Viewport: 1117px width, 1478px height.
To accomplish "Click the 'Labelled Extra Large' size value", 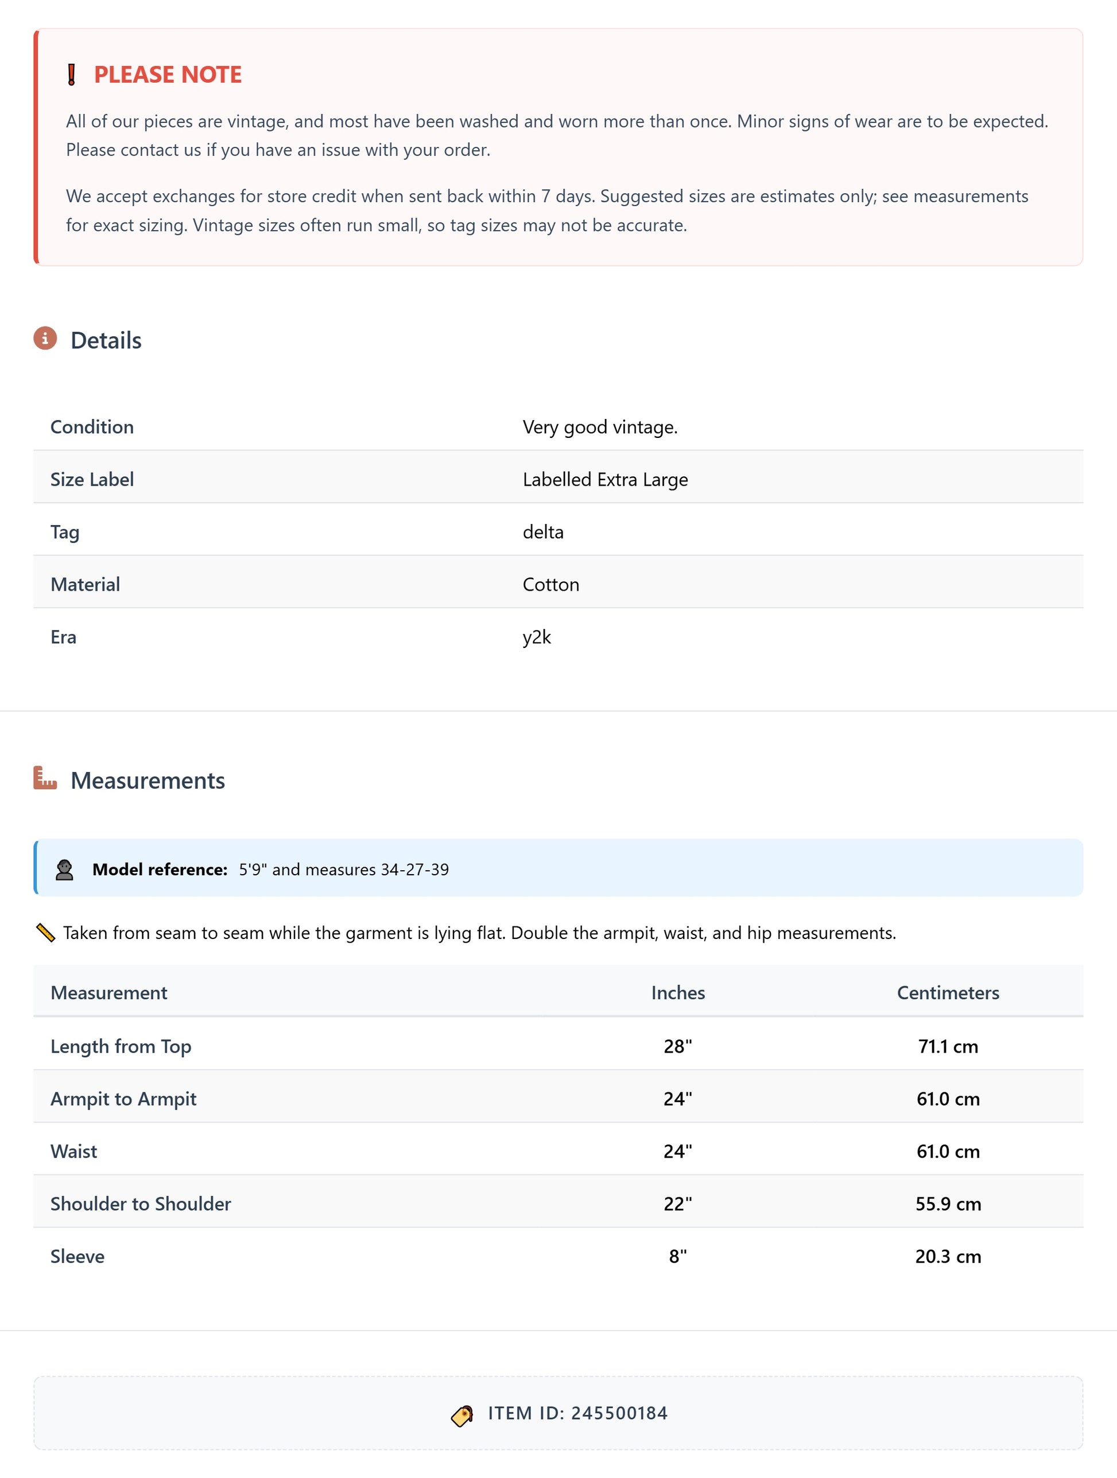I will coord(605,480).
